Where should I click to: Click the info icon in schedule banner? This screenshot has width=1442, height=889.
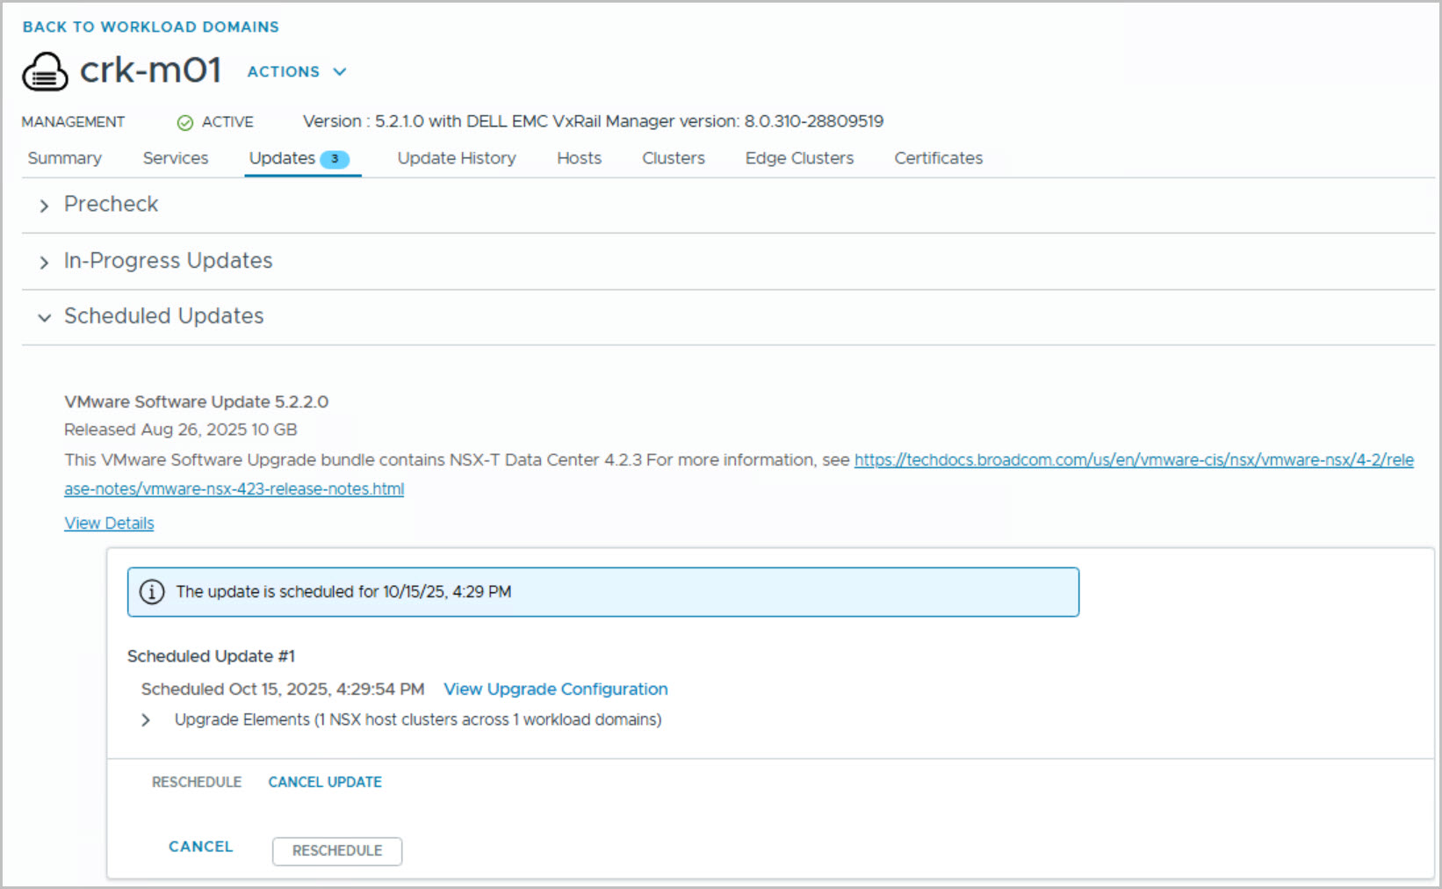tap(152, 592)
